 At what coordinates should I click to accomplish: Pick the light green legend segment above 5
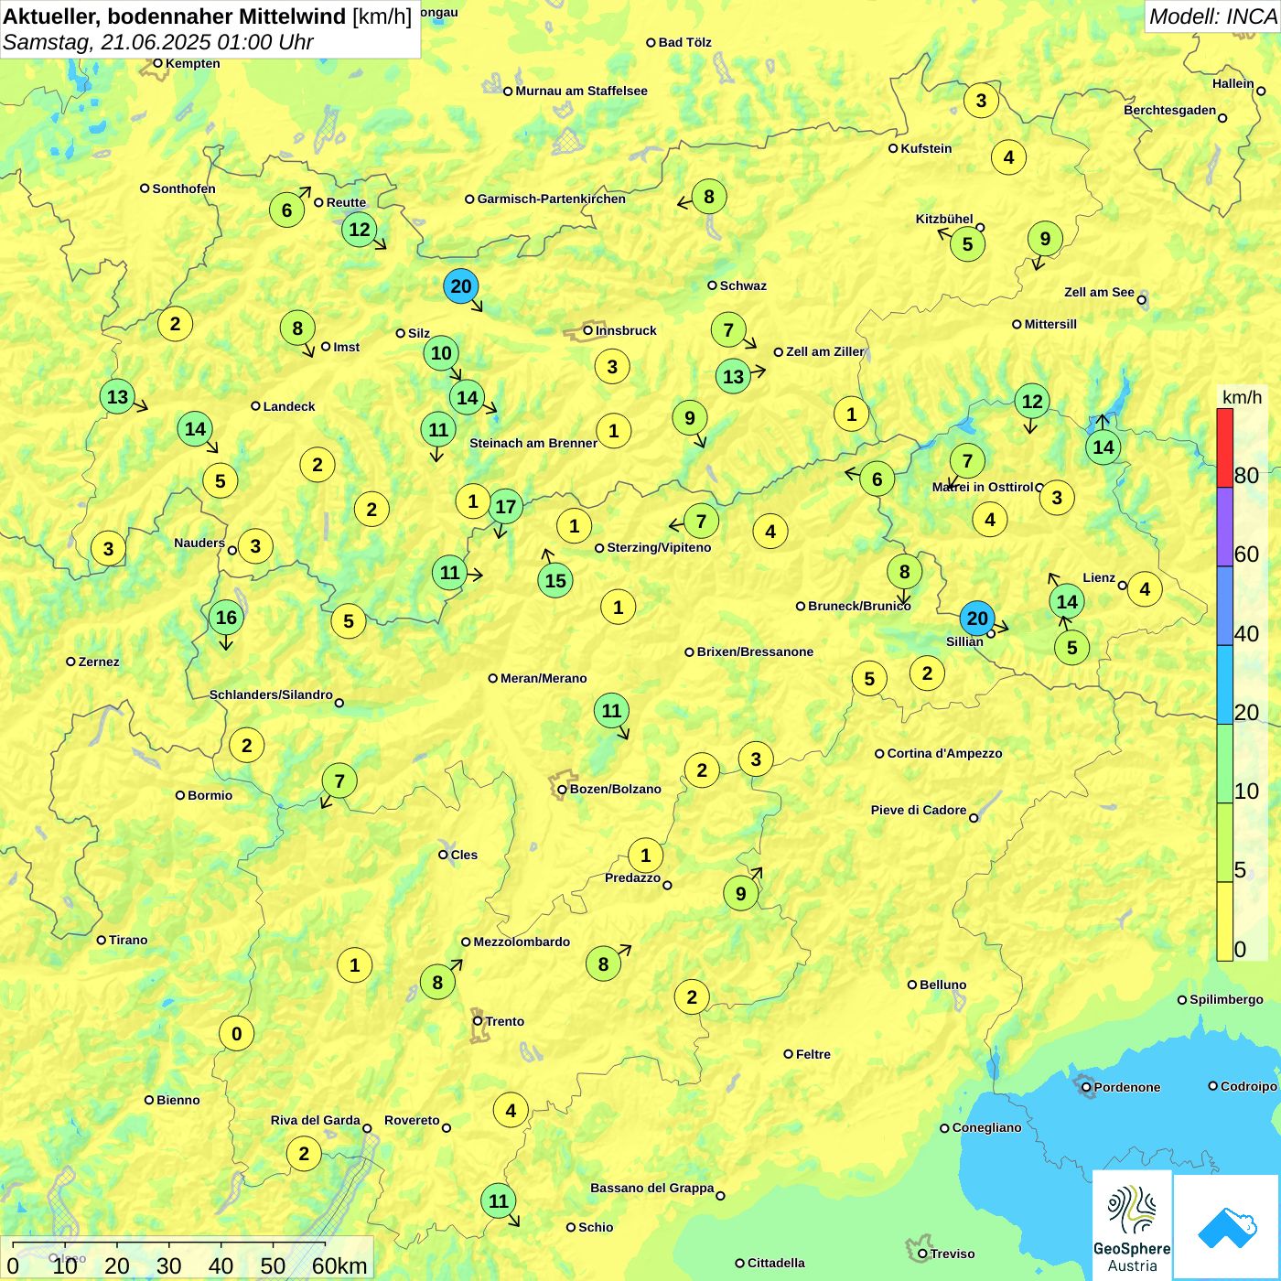(x=1224, y=843)
